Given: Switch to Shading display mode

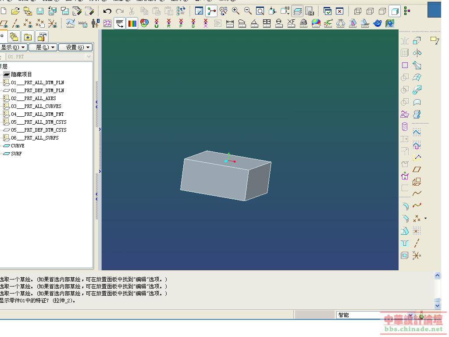Looking at the screenshot, I should [395, 11].
